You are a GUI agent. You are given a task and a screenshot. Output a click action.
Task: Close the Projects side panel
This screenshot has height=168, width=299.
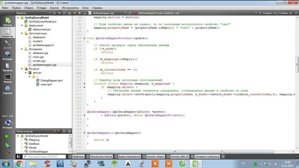70,13
